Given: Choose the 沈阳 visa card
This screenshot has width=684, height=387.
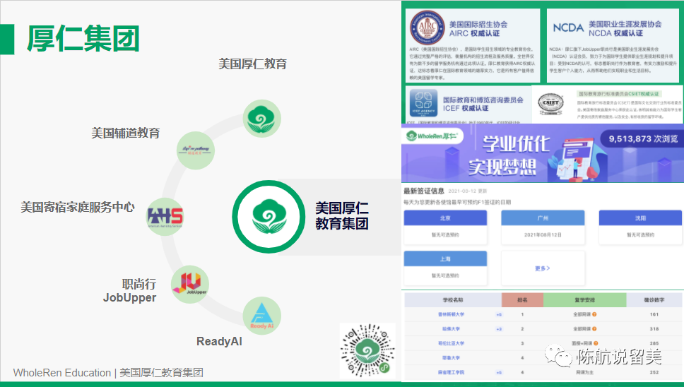Looking at the screenshot, I should 639,227.
